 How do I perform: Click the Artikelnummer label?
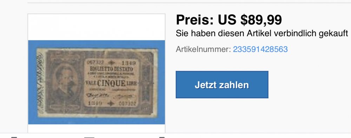pos(203,49)
